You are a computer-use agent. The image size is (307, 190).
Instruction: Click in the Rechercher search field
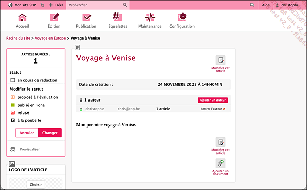coord(95,5)
